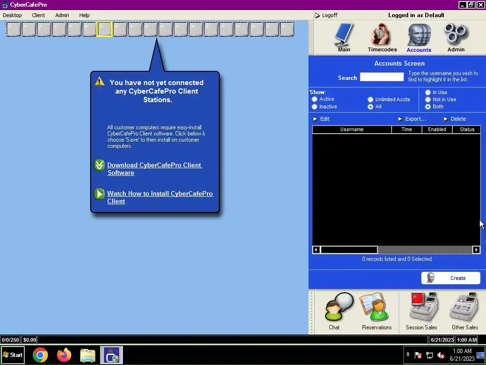Click Watch How to Install link
The height and width of the screenshot is (365, 486).
click(160, 197)
